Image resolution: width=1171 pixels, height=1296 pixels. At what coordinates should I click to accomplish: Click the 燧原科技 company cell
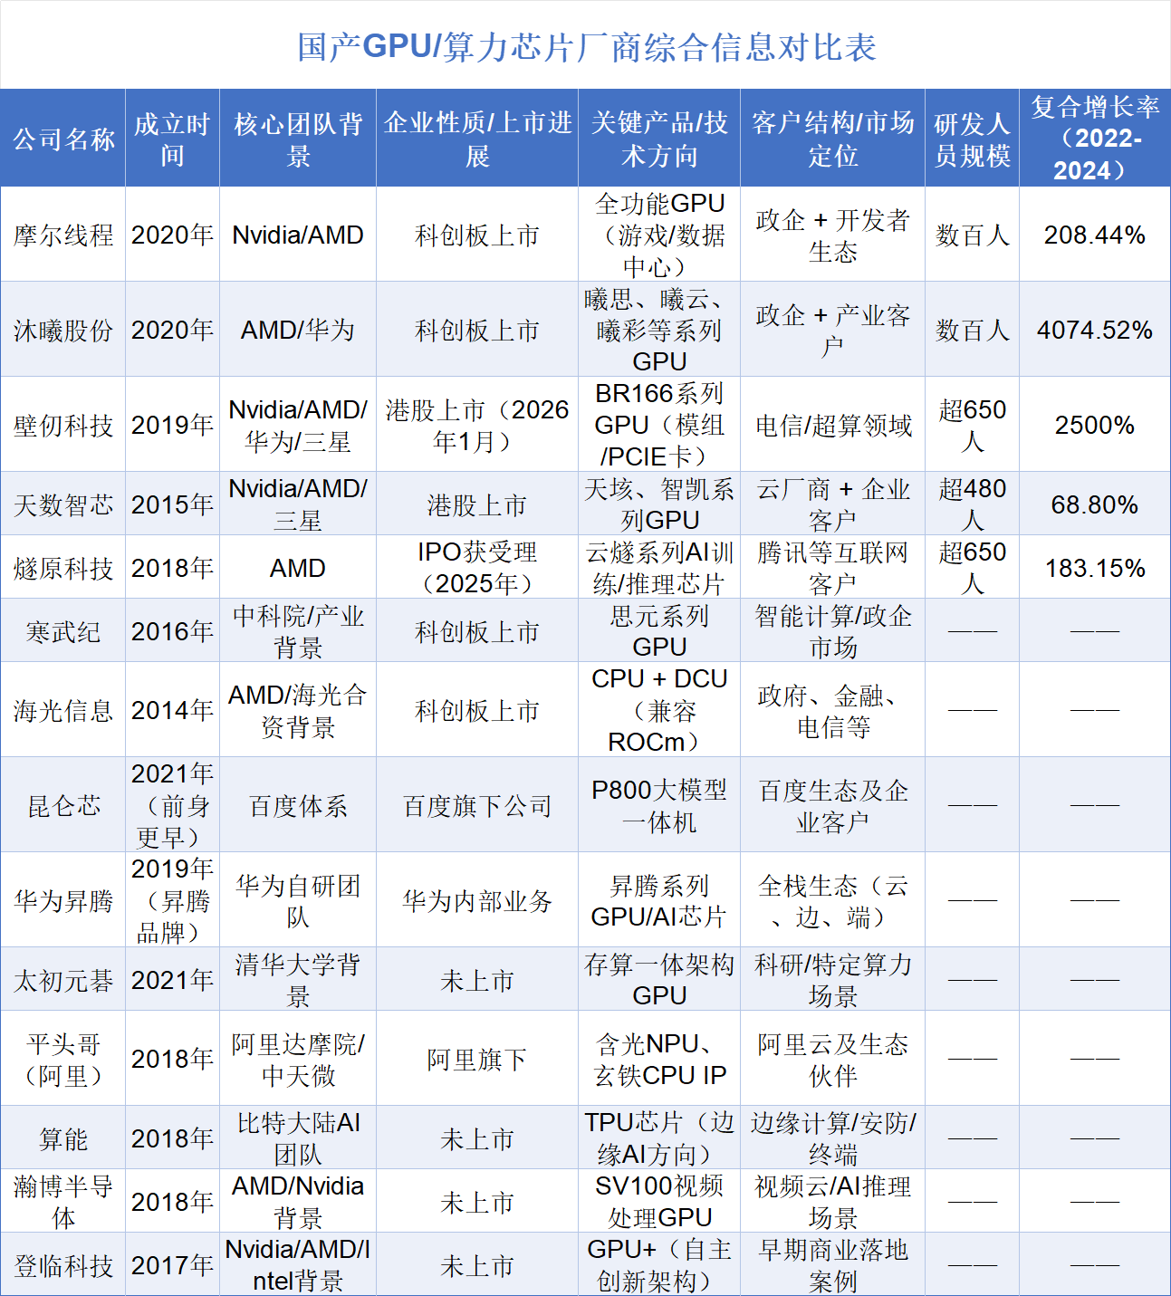pyautogui.click(x=63, y=567)
